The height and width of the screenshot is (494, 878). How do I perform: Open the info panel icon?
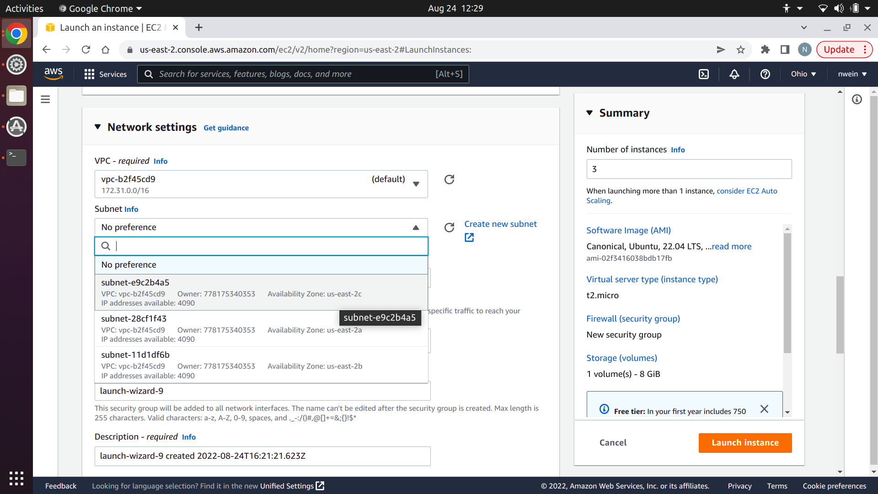click(857, 99)
